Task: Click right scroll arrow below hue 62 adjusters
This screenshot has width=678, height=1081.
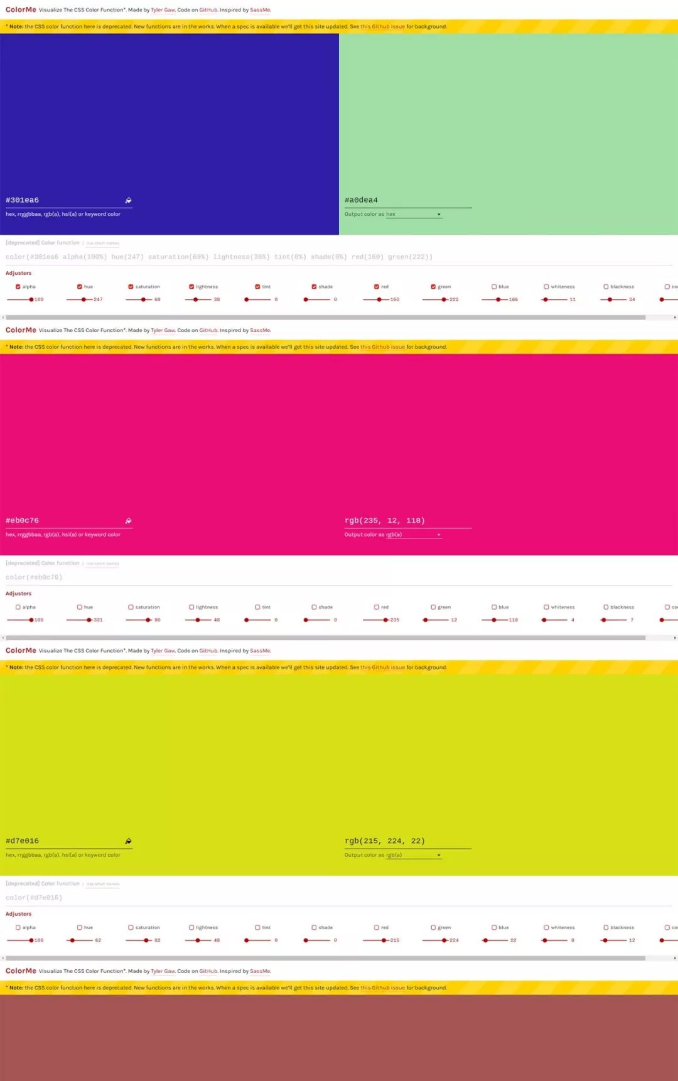Action: pyautogui.click(x=675, y=958)
